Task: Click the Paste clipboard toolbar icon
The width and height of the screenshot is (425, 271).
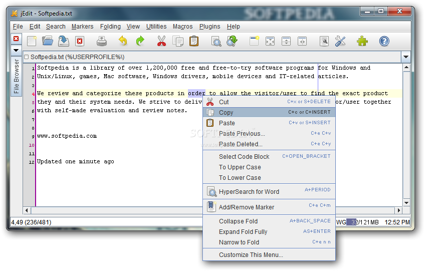Action: click(194, 41)
